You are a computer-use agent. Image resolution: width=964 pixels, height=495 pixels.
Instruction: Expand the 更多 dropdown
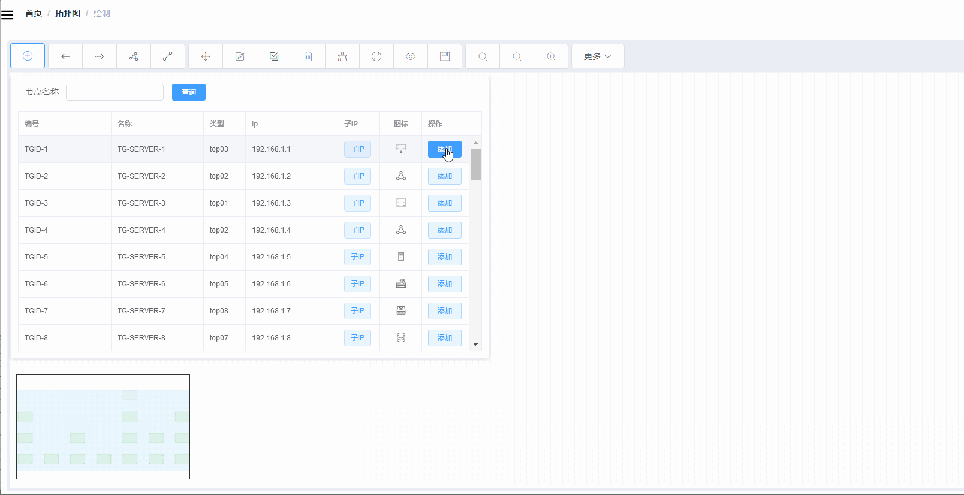598,56
